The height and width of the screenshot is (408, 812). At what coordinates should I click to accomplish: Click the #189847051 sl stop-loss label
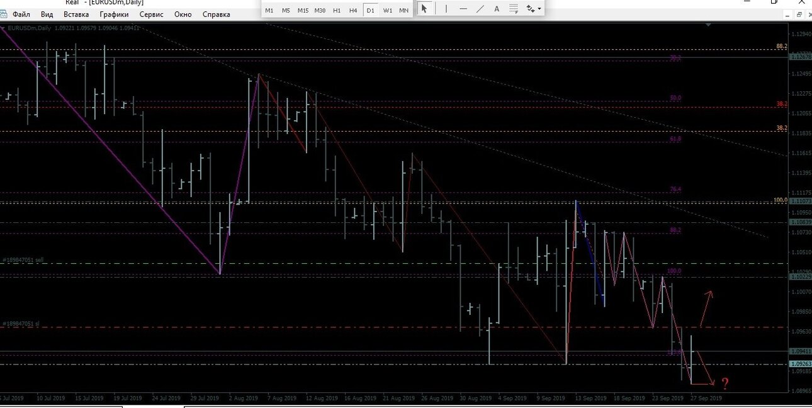[21, 324]
